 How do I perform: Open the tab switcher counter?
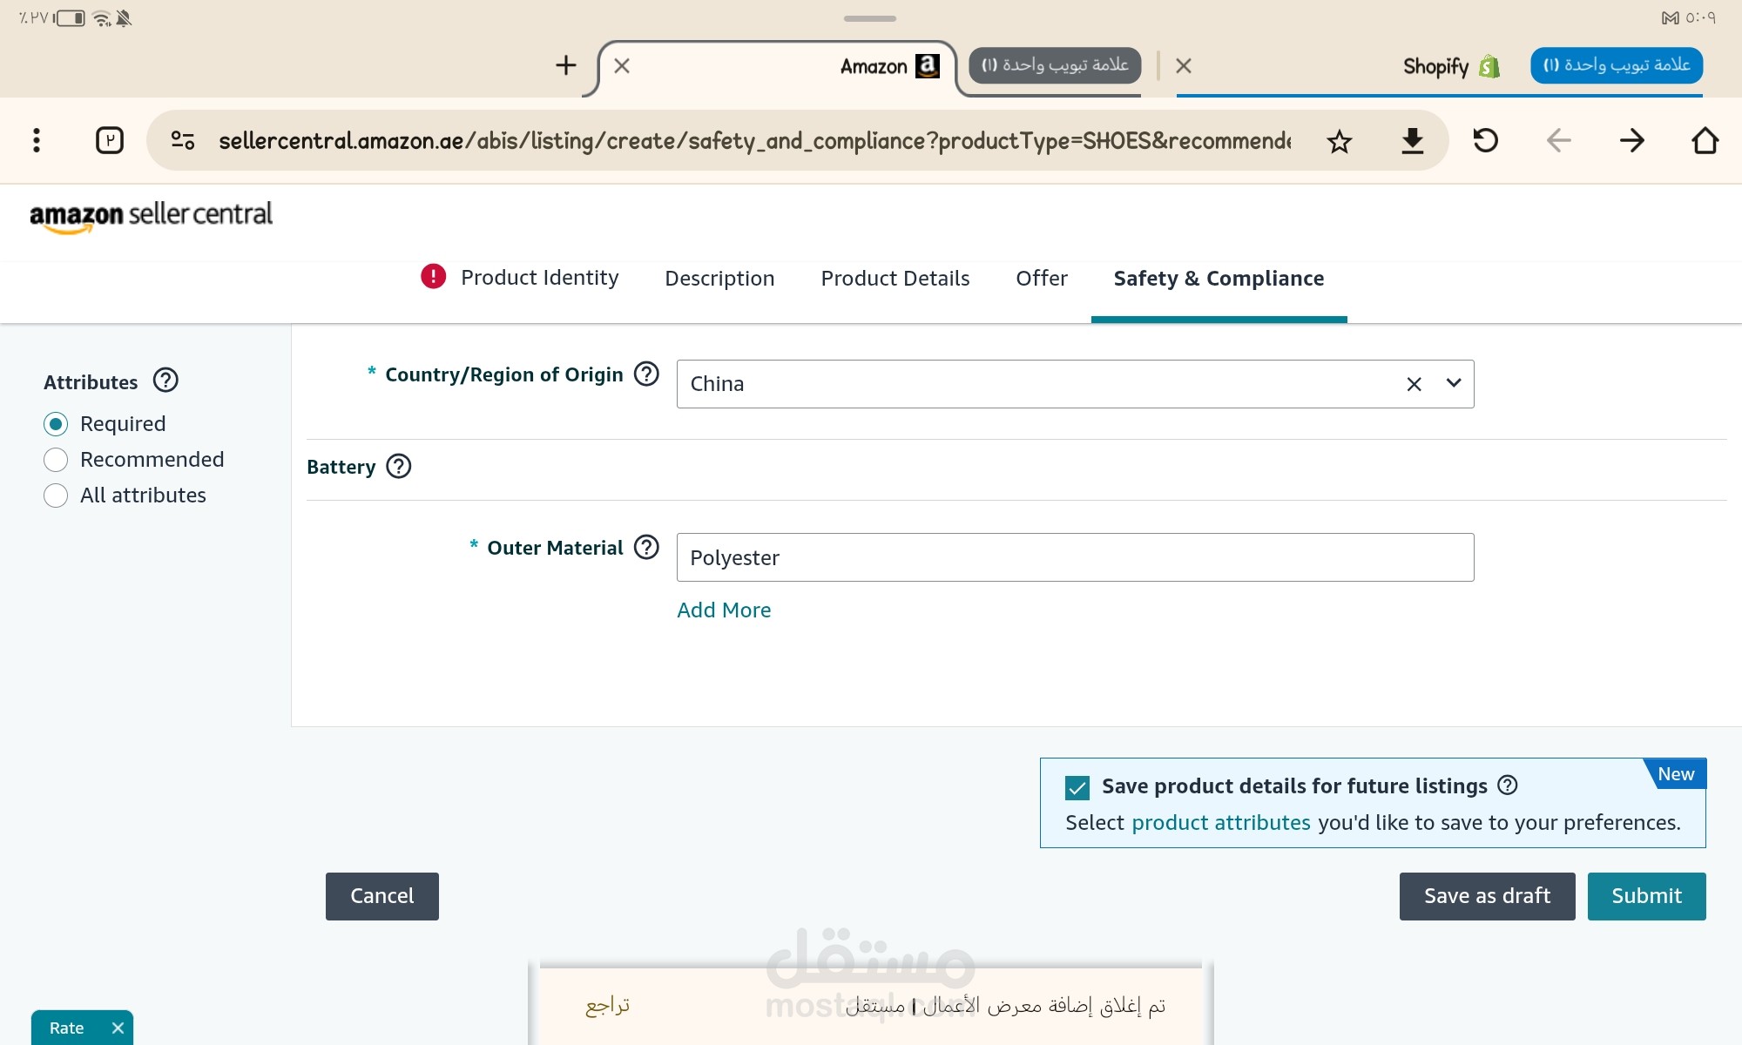[x=110, y=140]
